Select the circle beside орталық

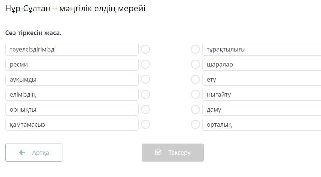point(195,124)
